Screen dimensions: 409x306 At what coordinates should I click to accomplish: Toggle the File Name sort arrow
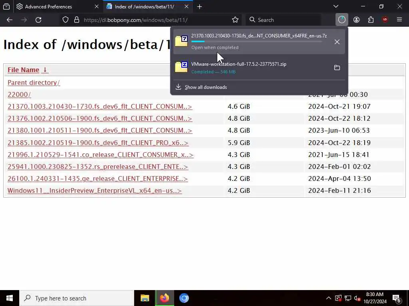(x=45, y=70)
